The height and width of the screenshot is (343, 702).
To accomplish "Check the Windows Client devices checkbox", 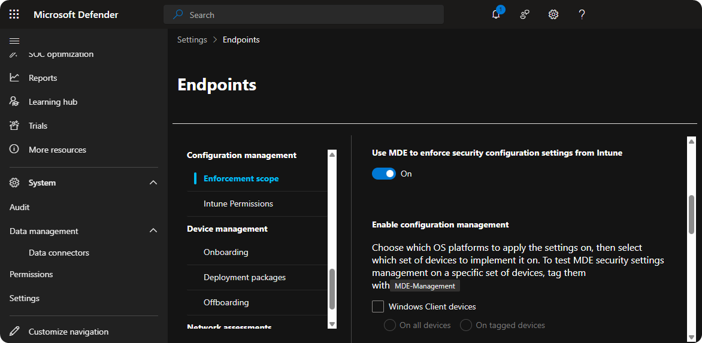I will point(378,306).
